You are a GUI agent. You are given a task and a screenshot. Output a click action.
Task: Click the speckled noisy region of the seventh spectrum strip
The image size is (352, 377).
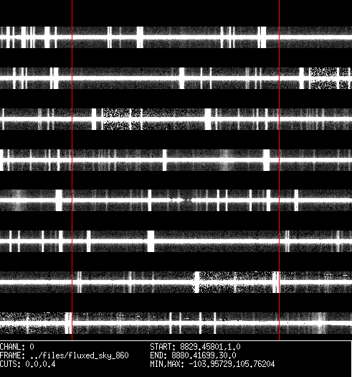pos(237,282)
